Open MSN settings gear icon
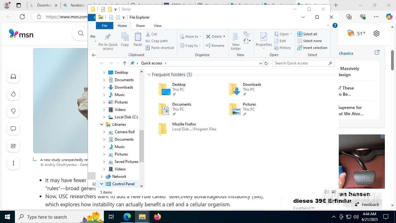This screenshot has width=396, height=223. [x=376, y=33]
